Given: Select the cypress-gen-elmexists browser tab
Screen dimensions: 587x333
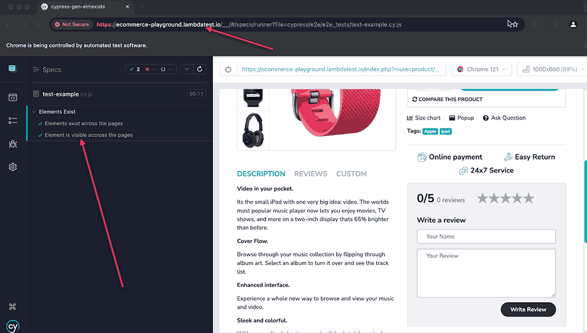Looking at the screenshot, I should [x=86, y=7].
